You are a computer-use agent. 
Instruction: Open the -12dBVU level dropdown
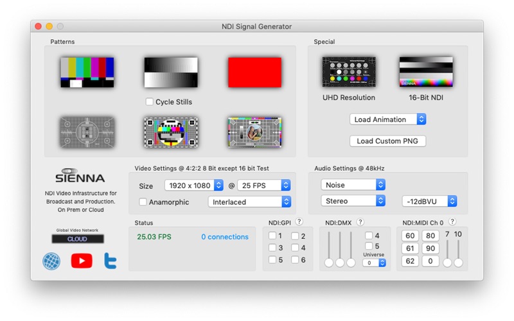point(429,201)
